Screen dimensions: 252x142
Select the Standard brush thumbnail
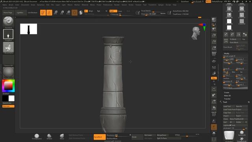(8, 22)
